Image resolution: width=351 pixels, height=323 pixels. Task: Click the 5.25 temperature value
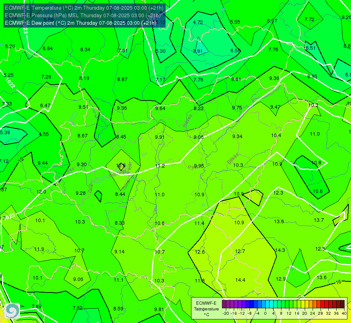(9, 75)
